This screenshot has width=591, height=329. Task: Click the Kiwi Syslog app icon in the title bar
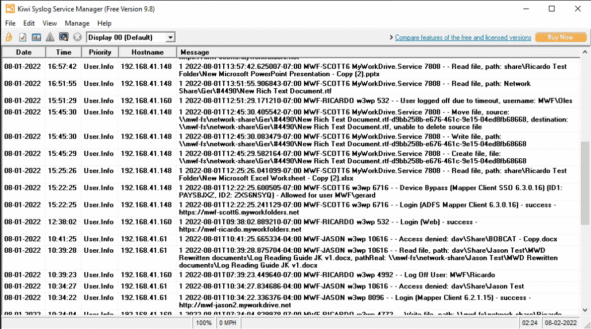(x=10, y=9)
